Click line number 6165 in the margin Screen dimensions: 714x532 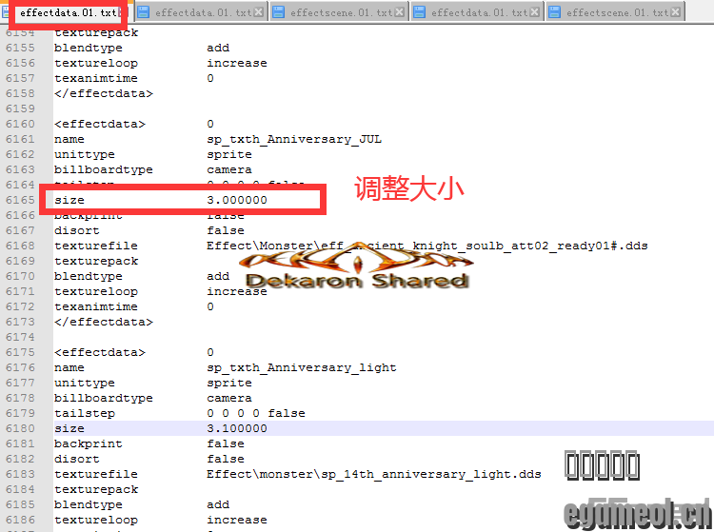pyautogui.click(x=19, y=200)
